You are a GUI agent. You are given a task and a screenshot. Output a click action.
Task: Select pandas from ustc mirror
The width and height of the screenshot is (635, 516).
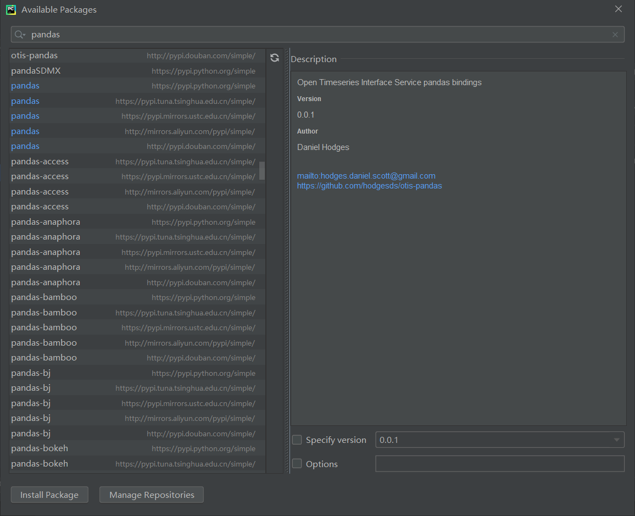point(138,116)
